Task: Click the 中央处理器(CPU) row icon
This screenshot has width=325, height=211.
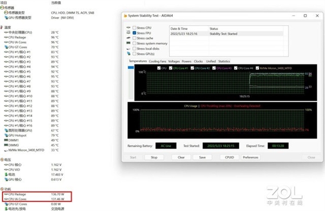Action: click(x=6, y=32)
